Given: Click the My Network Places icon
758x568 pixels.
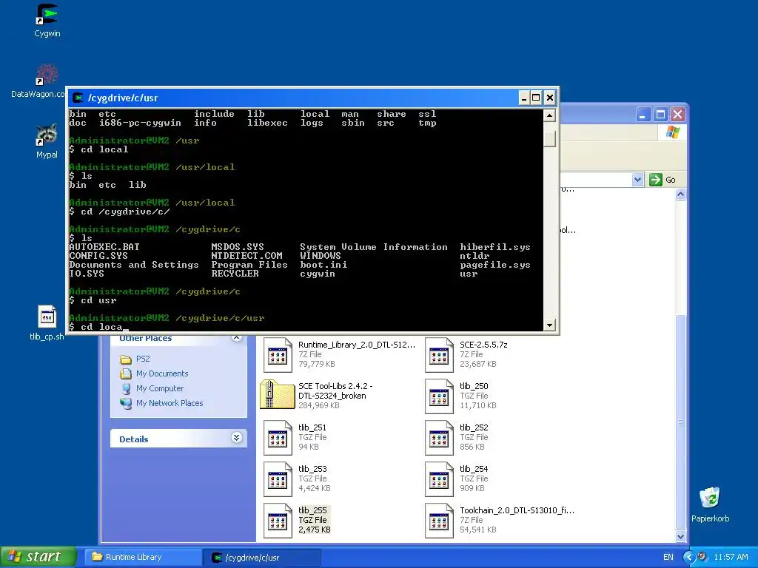Looking at the screenshot, I should click(x=126, y=403).
